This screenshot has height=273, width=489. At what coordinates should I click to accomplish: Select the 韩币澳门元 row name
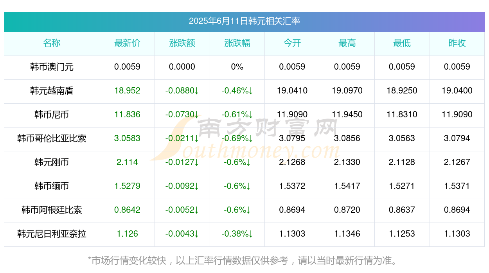click(52, 67)
